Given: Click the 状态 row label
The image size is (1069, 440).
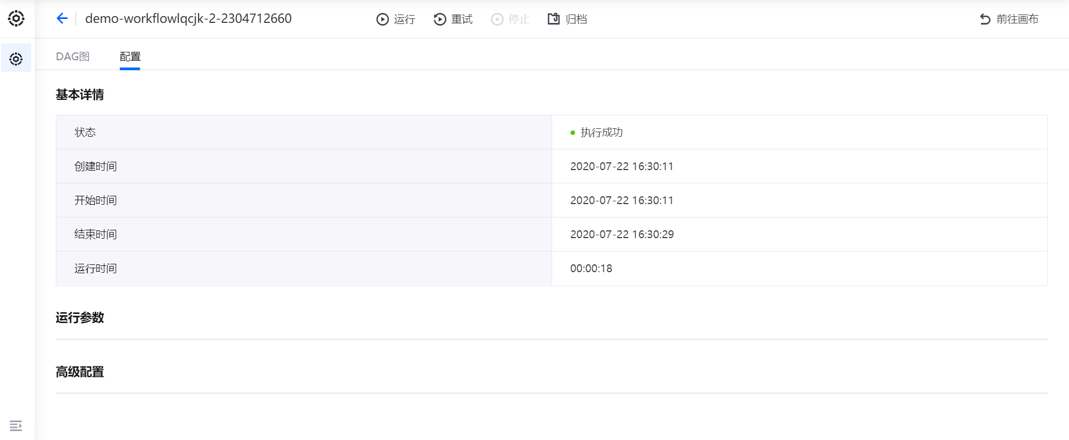Looking at the screenshot, I should click(85, 132).
